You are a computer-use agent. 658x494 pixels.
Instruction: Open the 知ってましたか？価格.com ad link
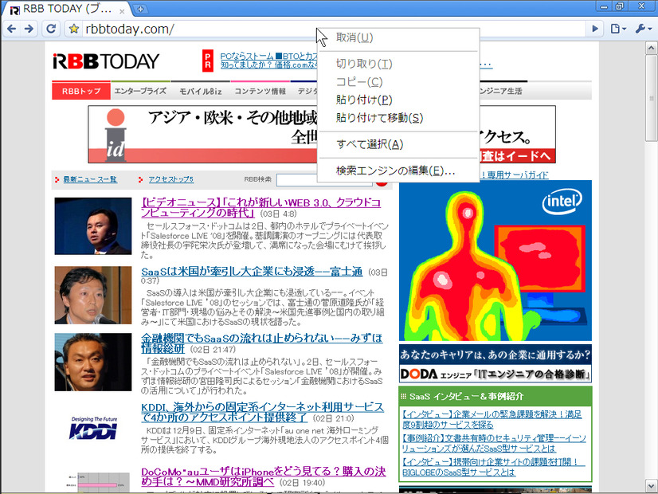[268, 65]
